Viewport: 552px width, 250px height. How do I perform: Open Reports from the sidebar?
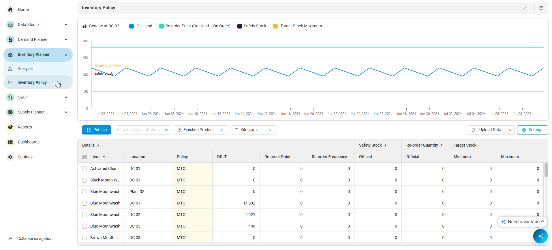click(25, 127)
